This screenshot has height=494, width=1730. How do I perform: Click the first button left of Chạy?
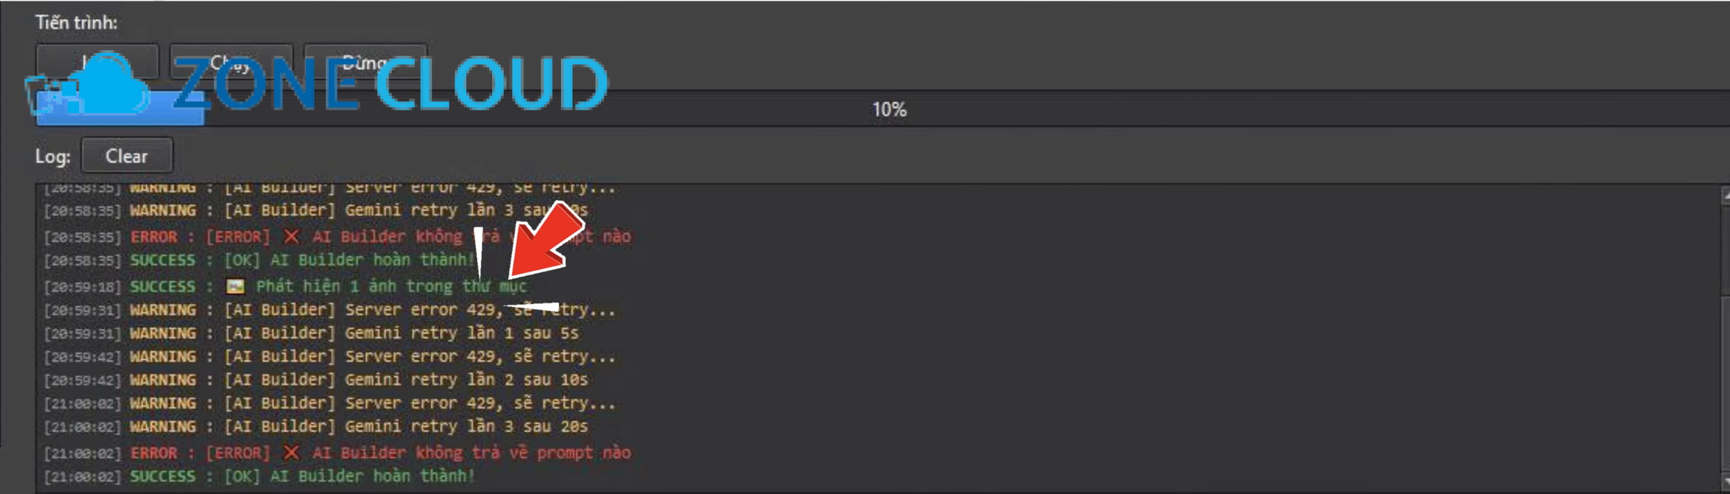tap(97, 62)
